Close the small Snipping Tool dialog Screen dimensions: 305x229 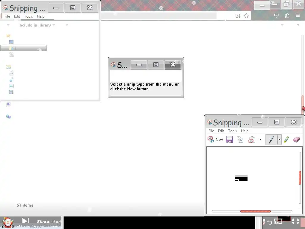tap(173, 65)
